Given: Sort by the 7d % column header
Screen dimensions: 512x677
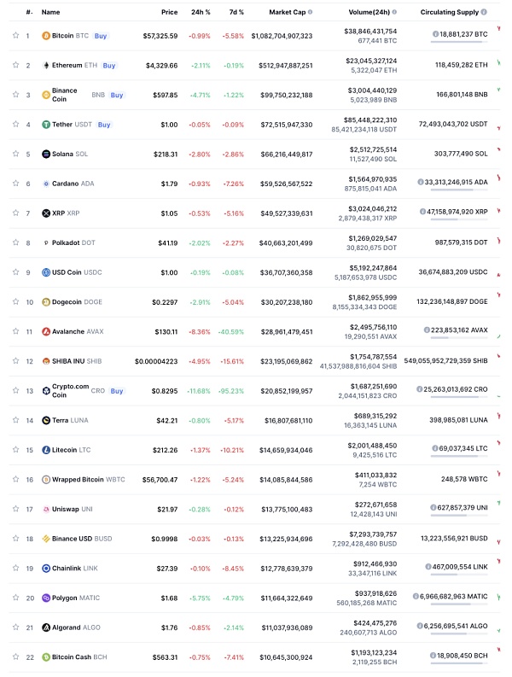Looking at the screenshot, I should point(236,12).
